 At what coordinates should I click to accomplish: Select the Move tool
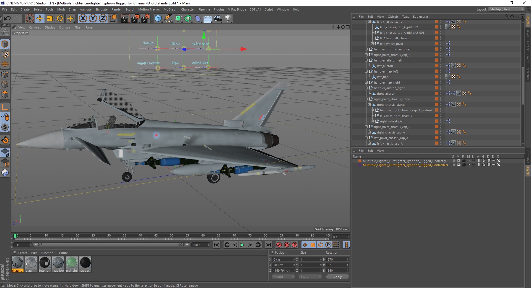click(x=40, y=19)
